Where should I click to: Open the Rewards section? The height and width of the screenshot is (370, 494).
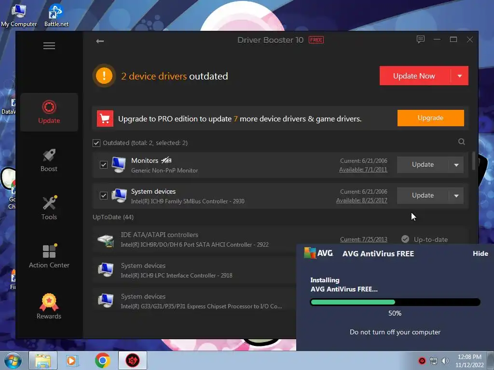pyautogui.click(x=49, y=306)
